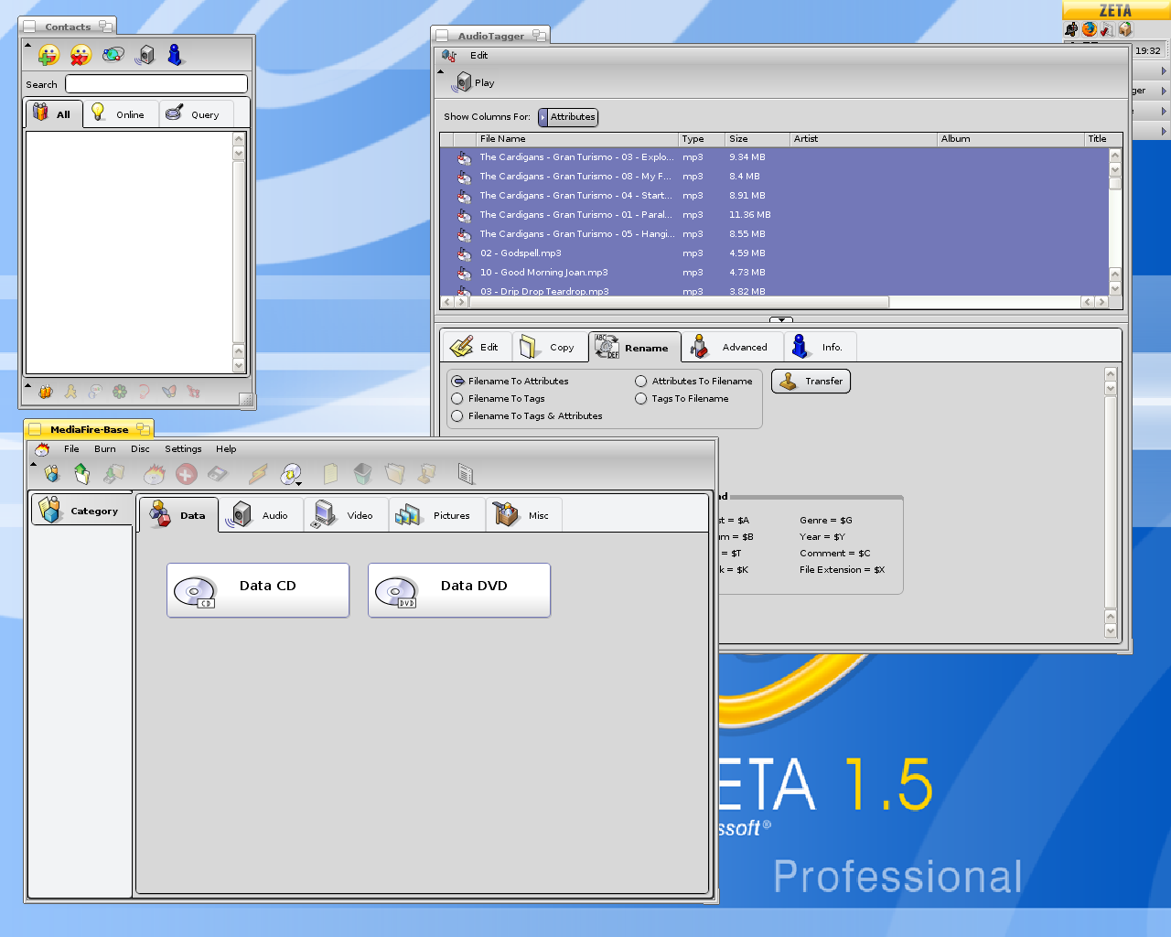Viewport: 1171px width, 937px height.
Task: Select Tags To Filename option
Action: coord(640,399)
